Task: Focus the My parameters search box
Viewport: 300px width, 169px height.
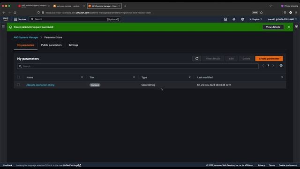Action: (x=138, y=66)
